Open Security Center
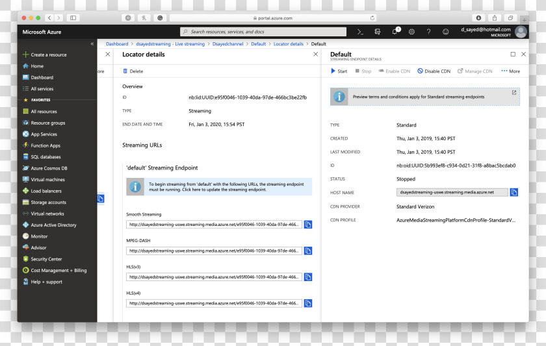The image size is (546, 346). pyautogui.click(x=42, y=259)
